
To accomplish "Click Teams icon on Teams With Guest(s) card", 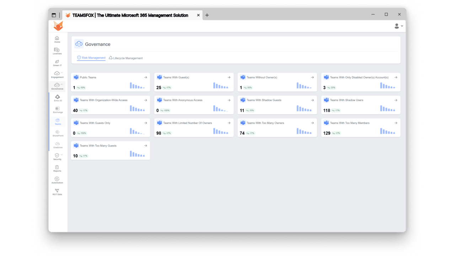I will (x=160, y=77).
